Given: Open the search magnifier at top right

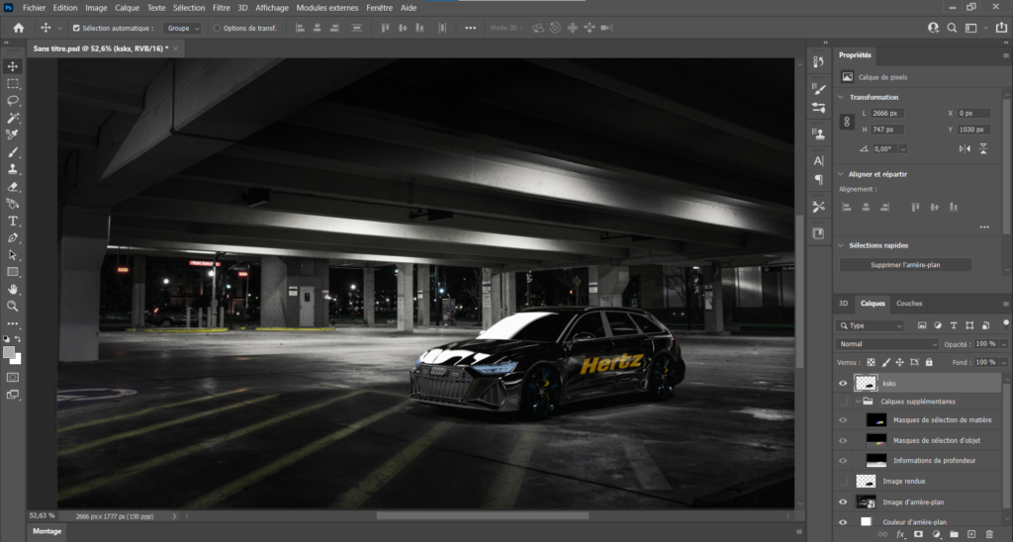Looking at the screenshot, I should [x=953, y=28].
